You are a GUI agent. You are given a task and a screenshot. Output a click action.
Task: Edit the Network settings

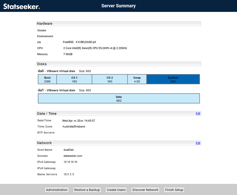tap(198, 143)
